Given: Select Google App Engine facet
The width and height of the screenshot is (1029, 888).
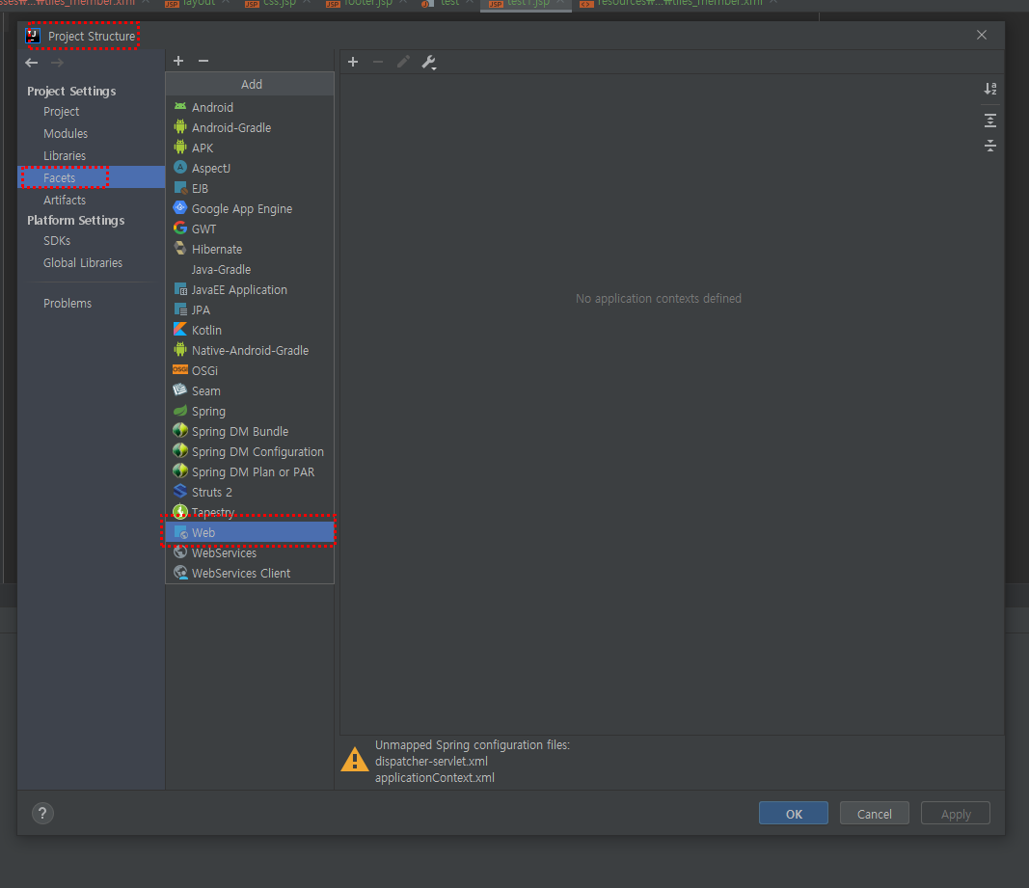Looking at the screenshot, I should click(250, 208).
